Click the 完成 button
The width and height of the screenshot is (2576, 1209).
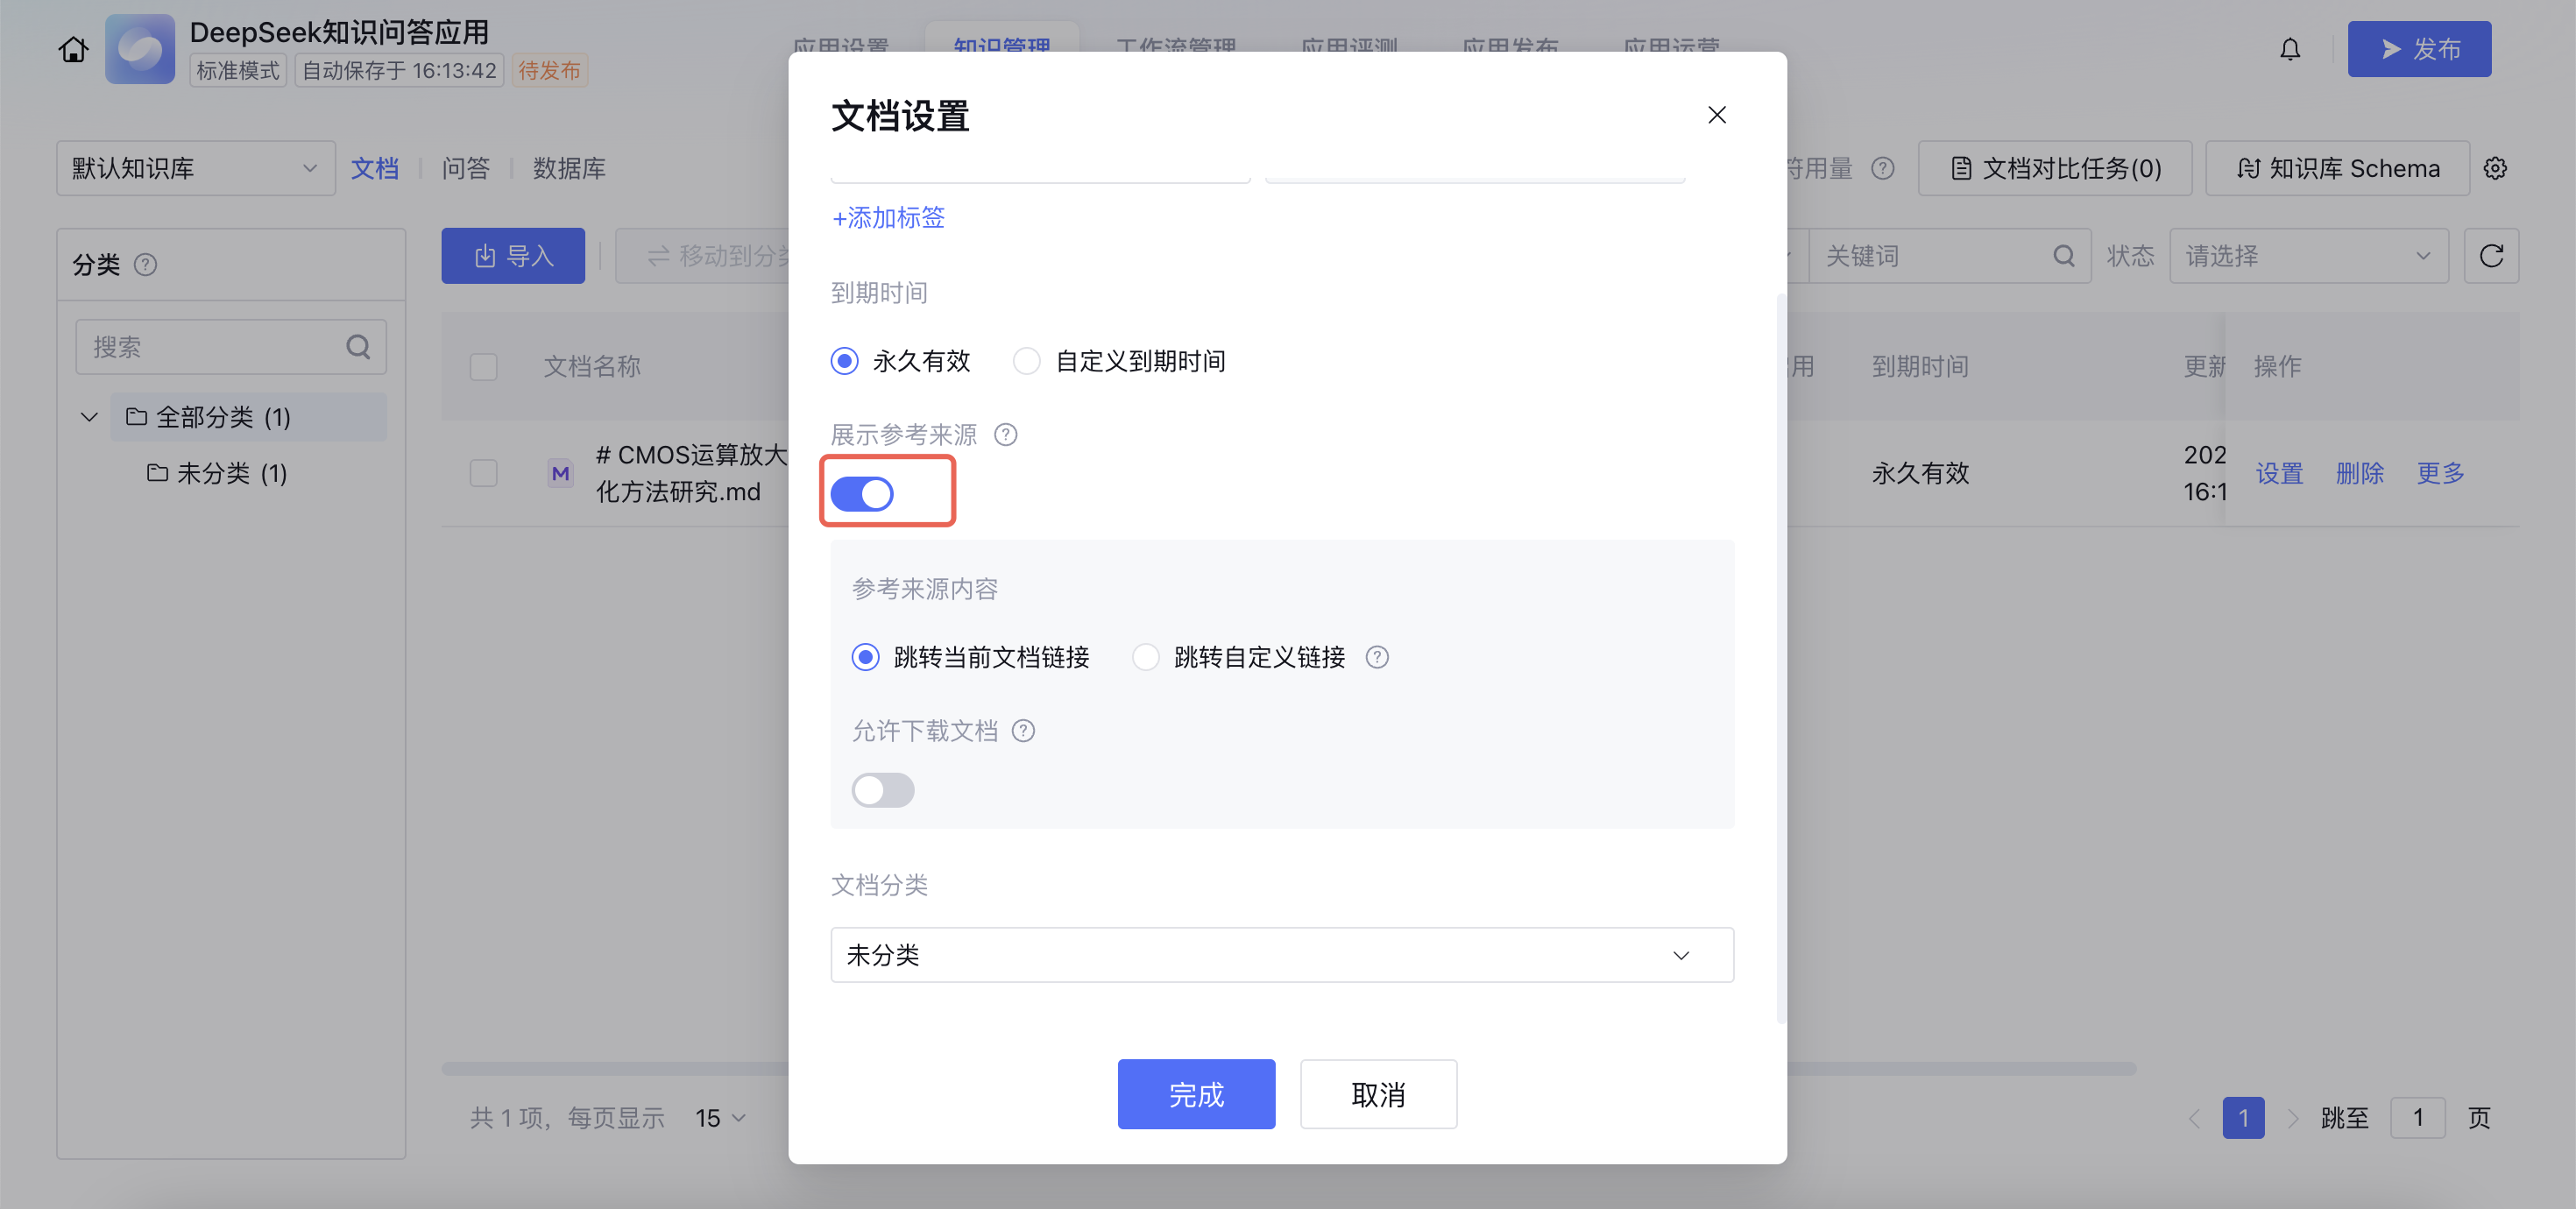coord(1196,1094)
